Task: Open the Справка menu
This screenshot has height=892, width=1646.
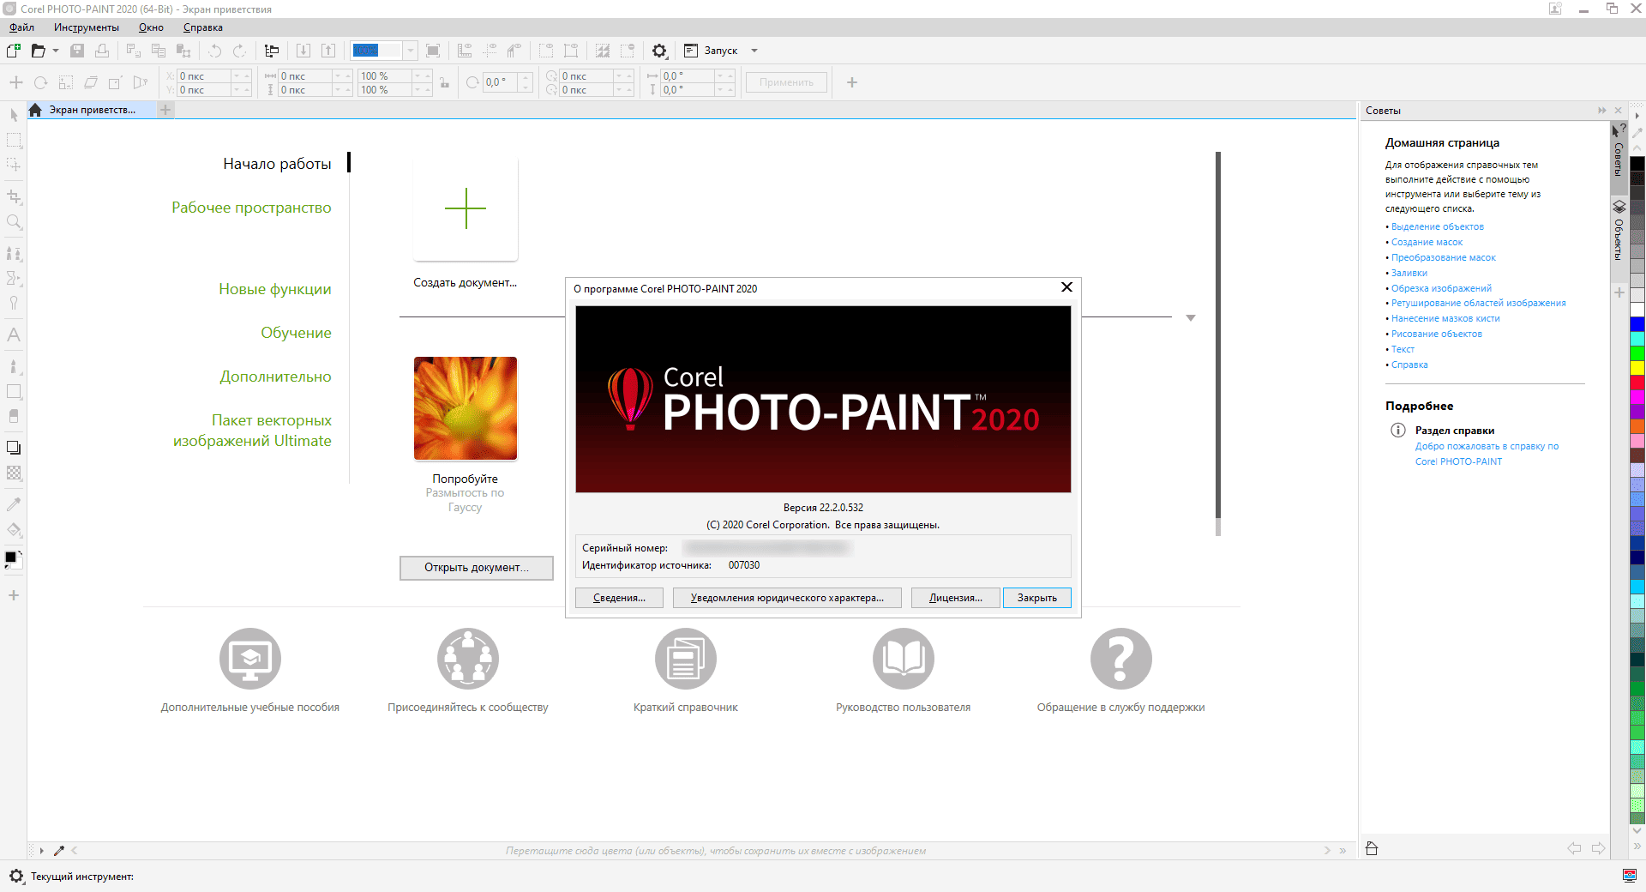Action: 203,27
